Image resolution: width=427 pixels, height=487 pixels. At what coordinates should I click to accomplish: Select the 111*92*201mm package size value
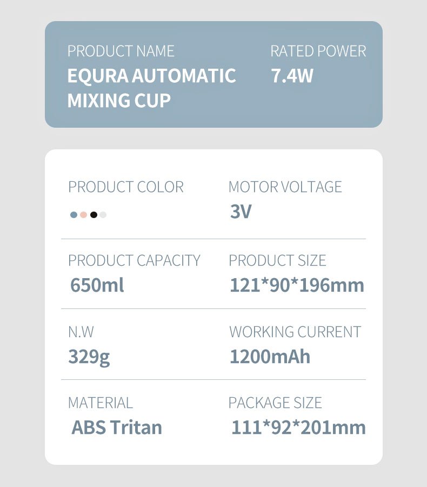coord(298,427)
